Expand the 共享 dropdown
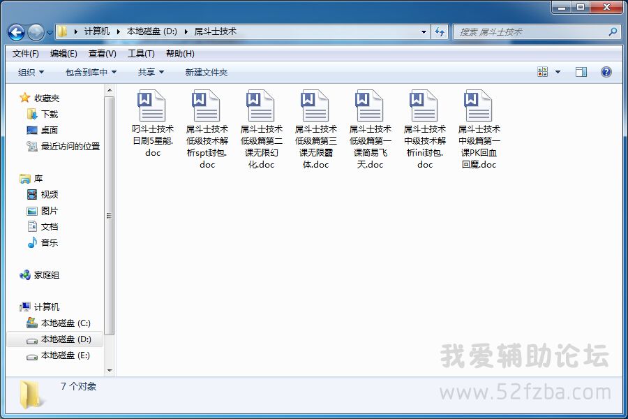628x419 pixels. coord(151,73)
